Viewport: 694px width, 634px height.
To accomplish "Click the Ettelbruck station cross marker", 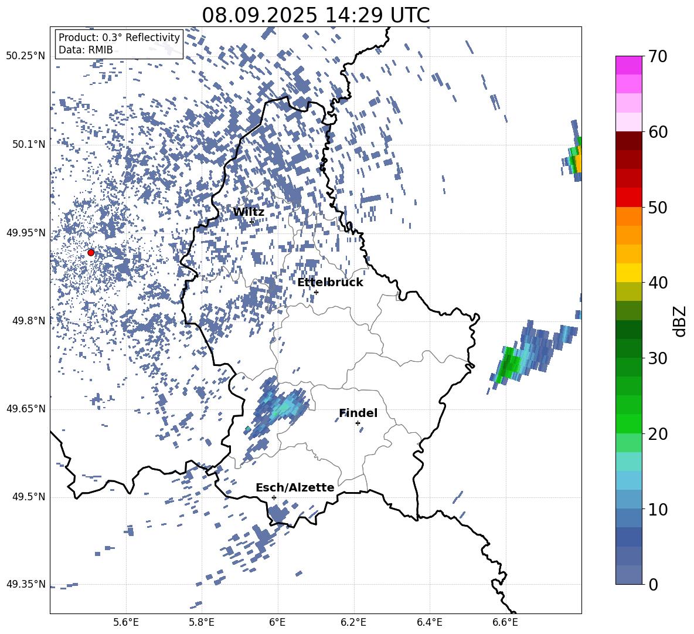I will coord(316,292).
